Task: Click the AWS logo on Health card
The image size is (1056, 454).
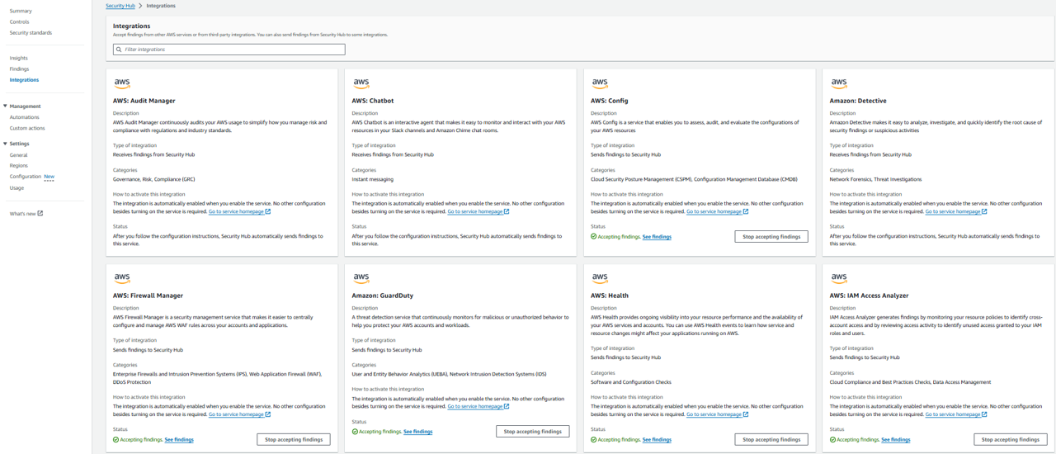Action: coord(600,278)
